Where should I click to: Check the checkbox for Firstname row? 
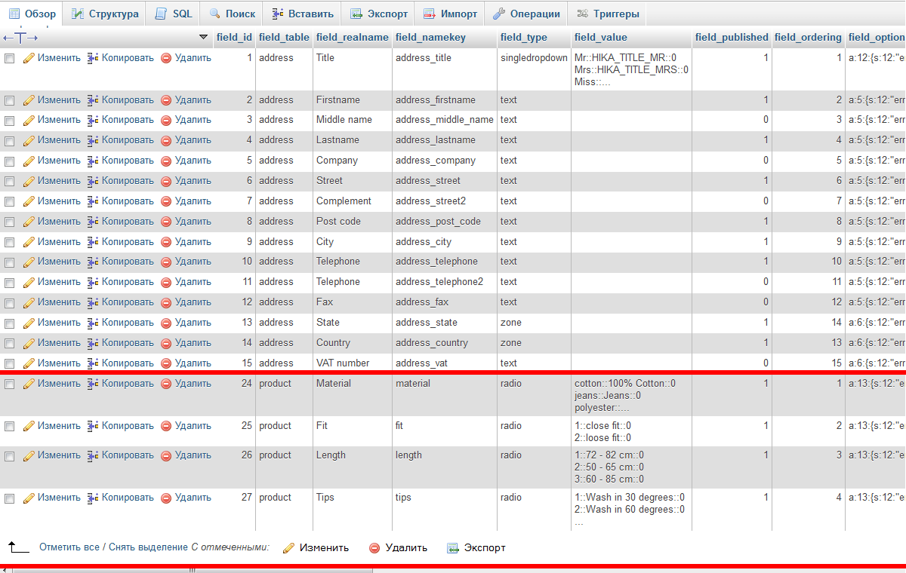click(10, 100)
